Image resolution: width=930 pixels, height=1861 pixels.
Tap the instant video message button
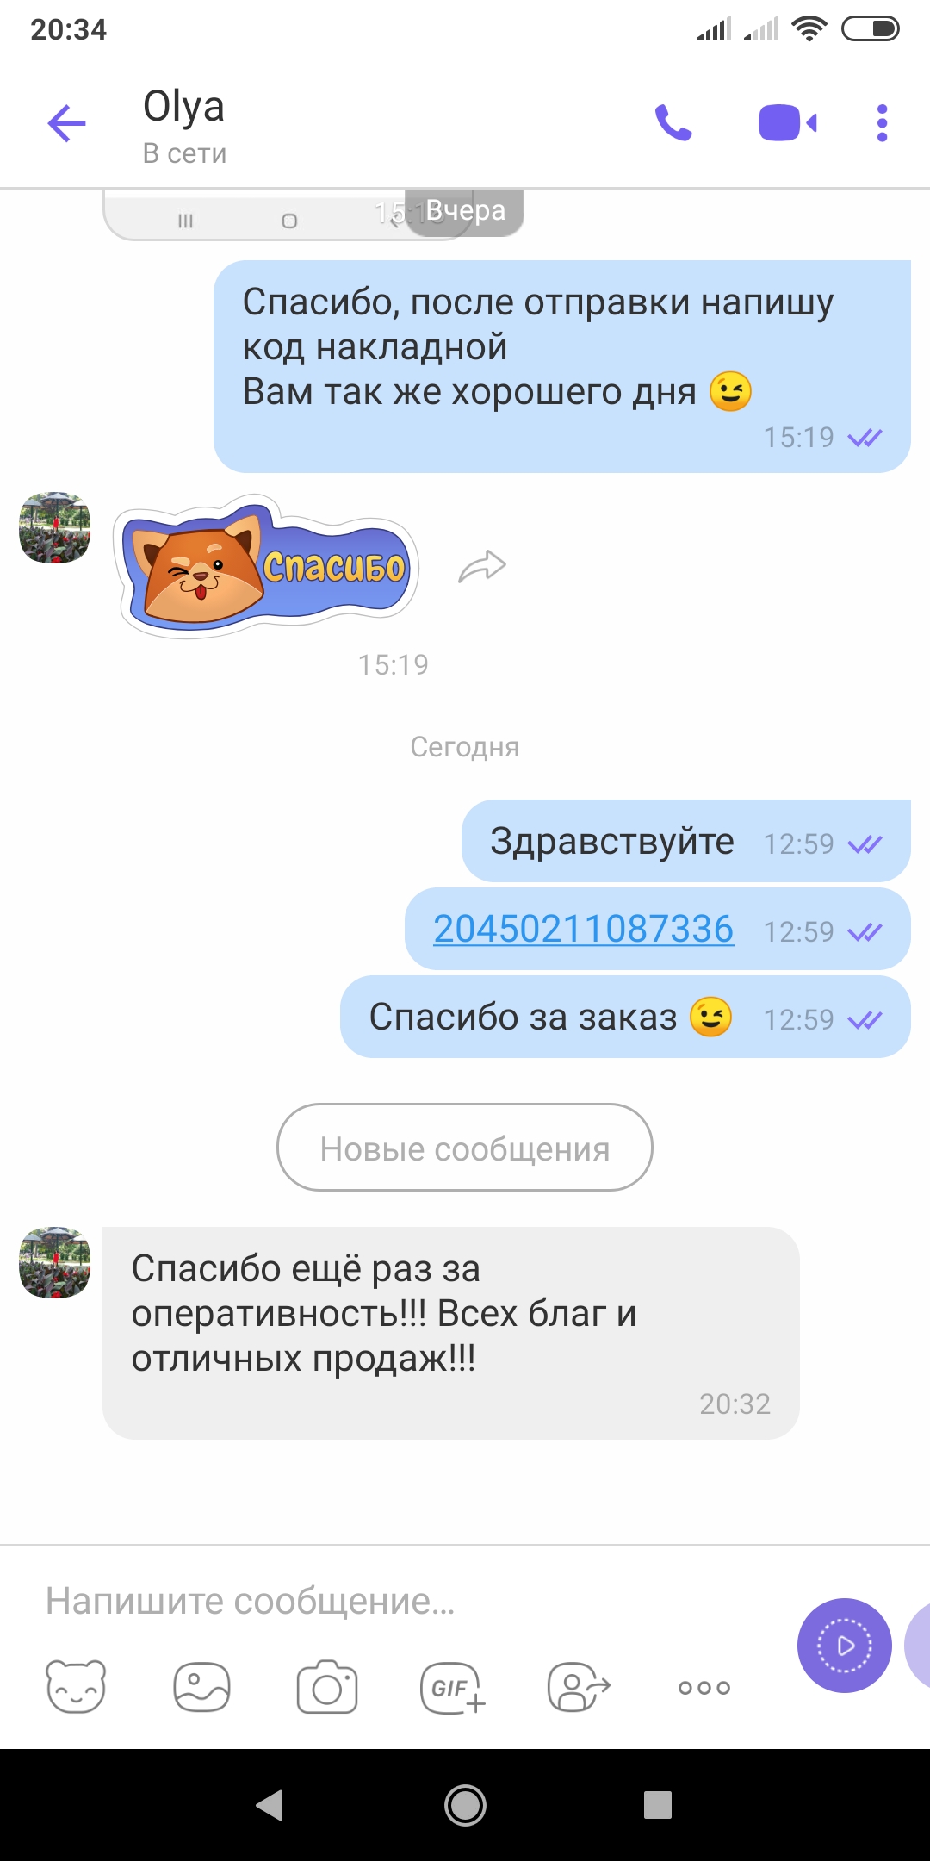click(x=844, y=1646)
